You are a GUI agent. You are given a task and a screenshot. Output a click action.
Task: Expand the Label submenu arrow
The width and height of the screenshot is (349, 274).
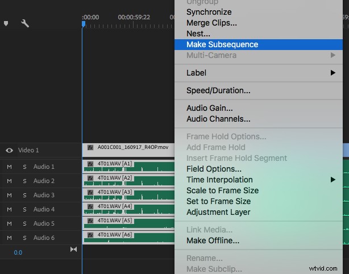pos(333,73)
